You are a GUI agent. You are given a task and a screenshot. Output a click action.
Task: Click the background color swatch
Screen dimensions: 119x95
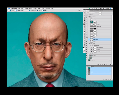tap(85, 50)
